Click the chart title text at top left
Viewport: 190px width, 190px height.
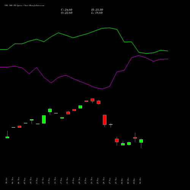24,6
